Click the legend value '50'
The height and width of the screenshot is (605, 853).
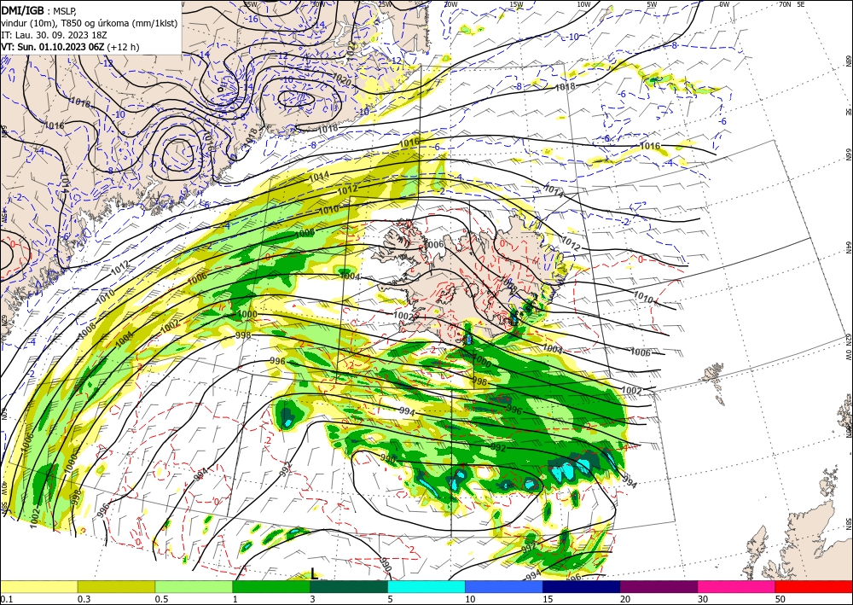click(780, 599)
